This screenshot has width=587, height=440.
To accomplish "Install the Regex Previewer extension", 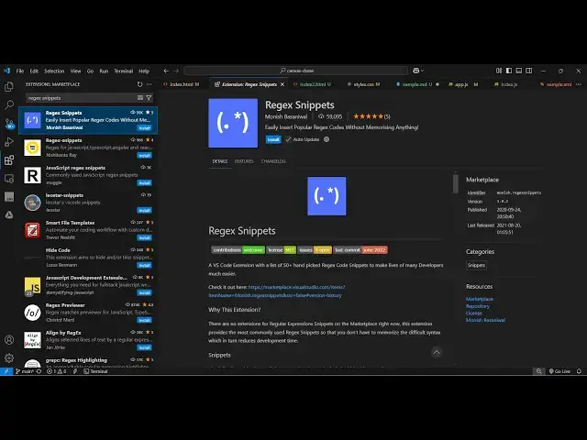I will tap(145, 320).
